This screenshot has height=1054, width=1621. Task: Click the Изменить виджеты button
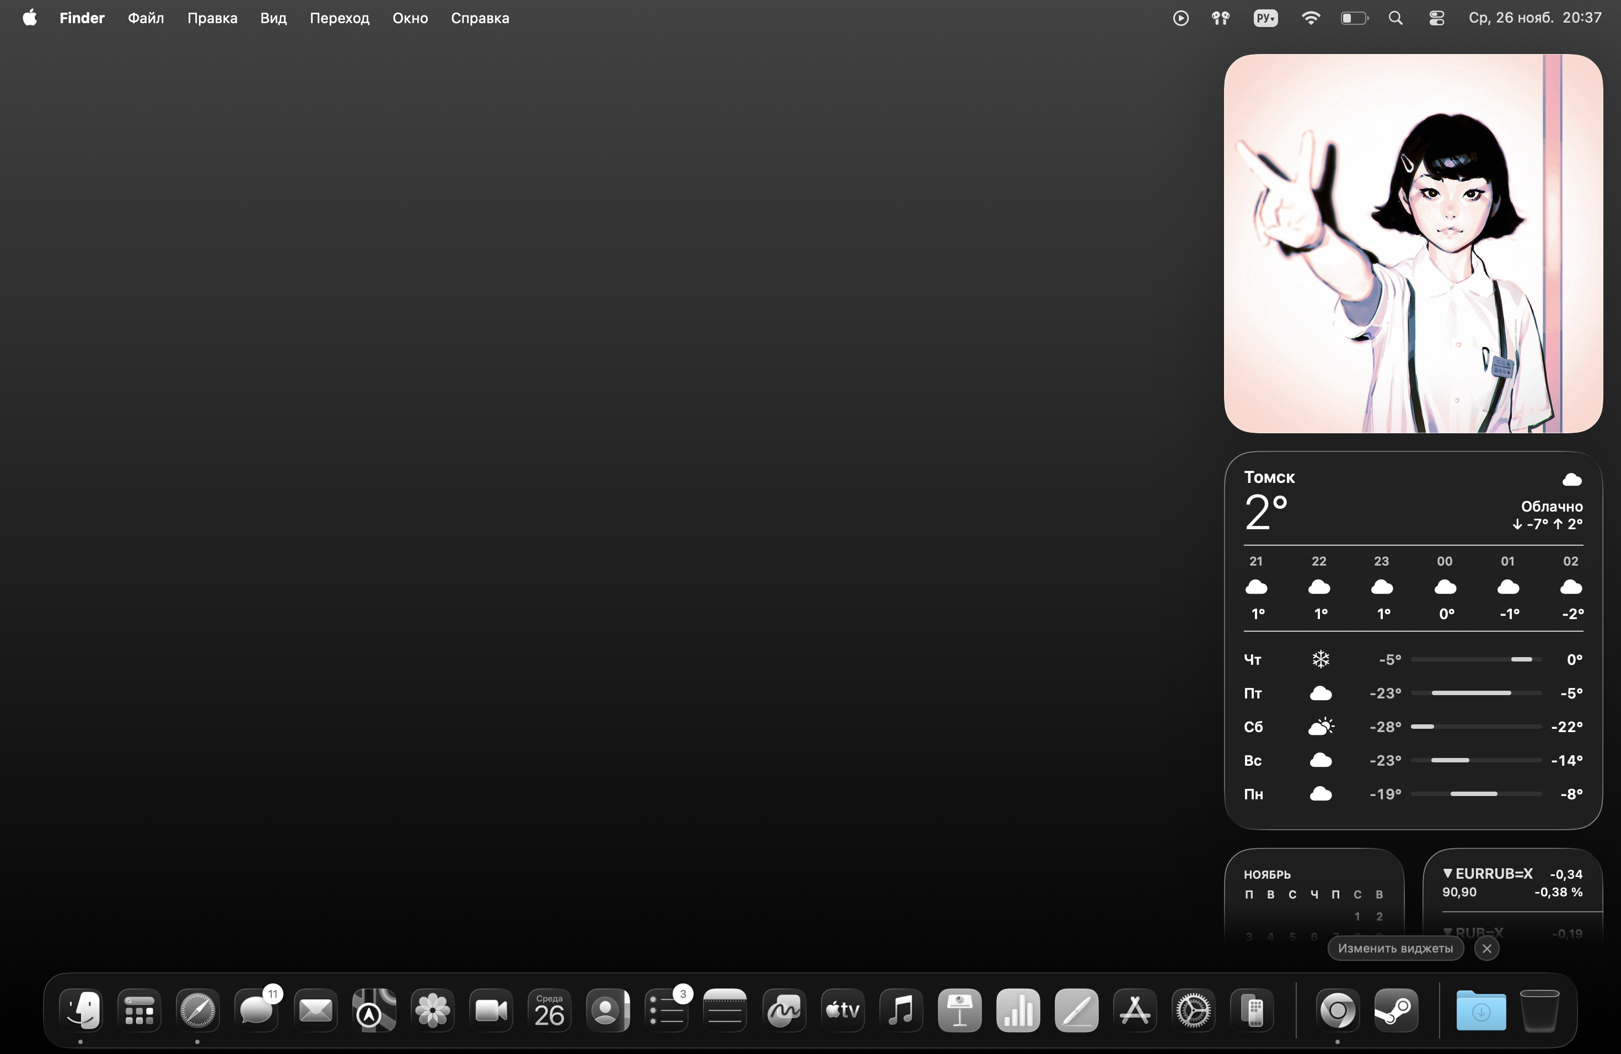1395,948
